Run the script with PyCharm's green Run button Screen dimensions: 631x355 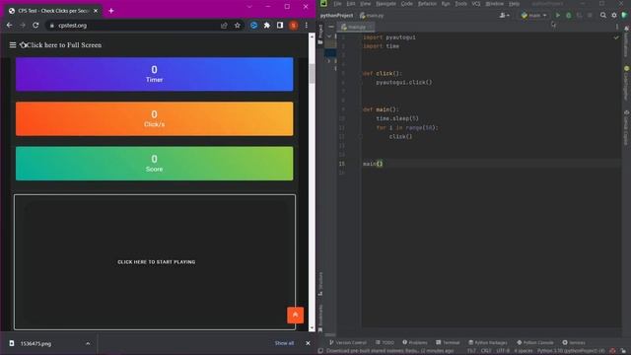coord(558,16)
